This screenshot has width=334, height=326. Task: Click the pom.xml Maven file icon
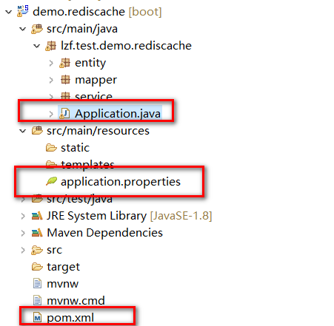(x=37, y=317)
